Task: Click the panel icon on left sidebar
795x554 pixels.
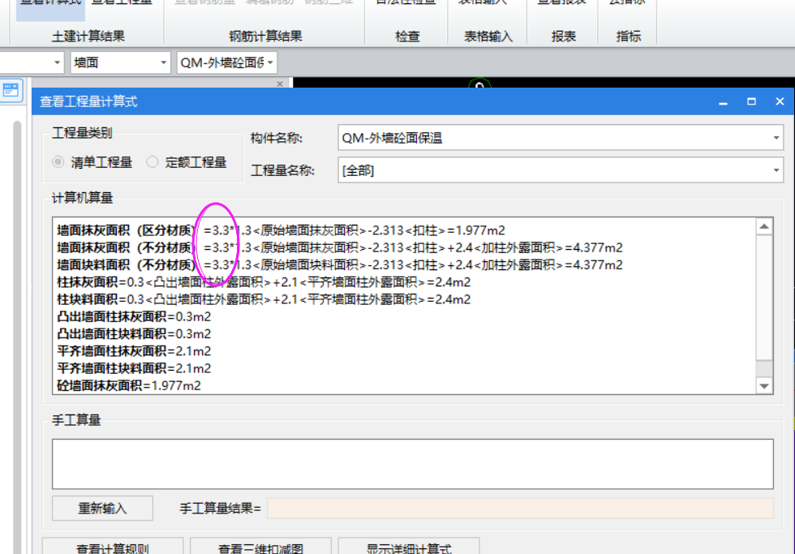Action: (x=11, y=91)
